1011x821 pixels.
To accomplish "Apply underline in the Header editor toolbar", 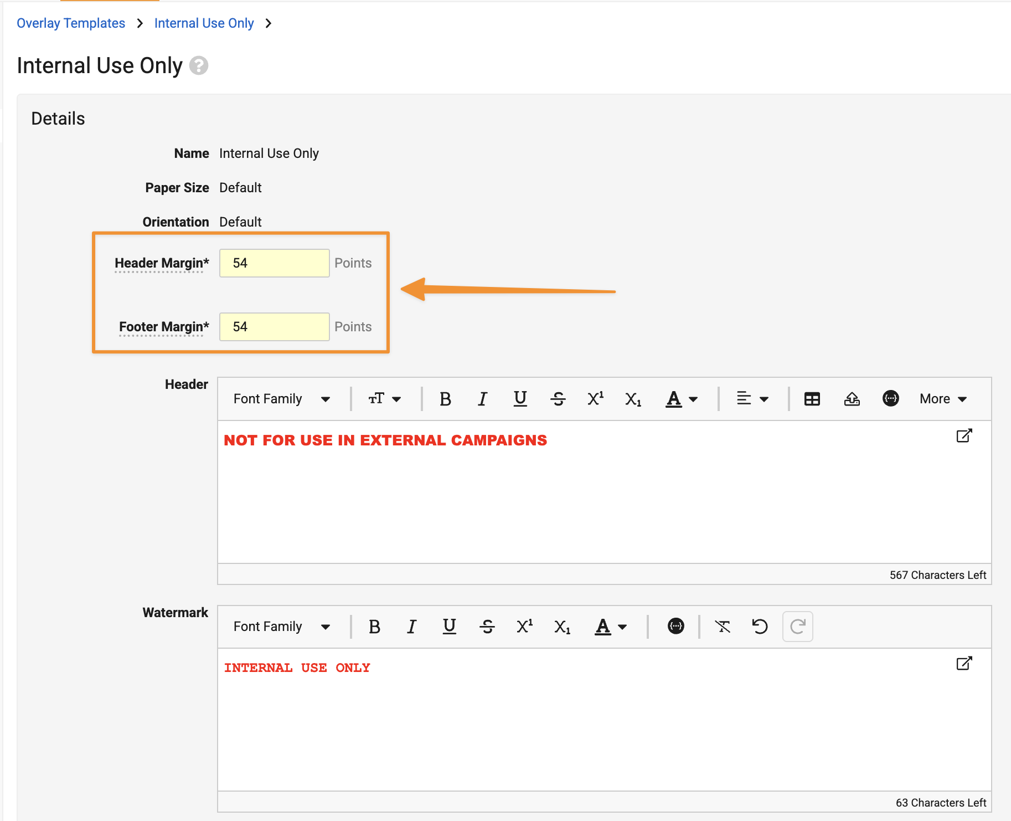I will coord(520,399).
